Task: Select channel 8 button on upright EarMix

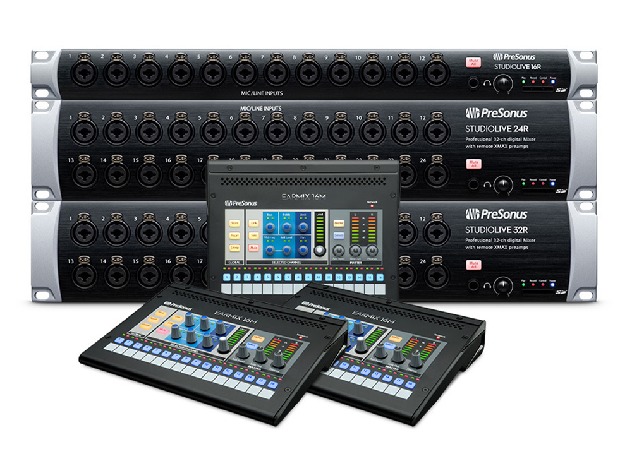Action: (x=298, y=277)
